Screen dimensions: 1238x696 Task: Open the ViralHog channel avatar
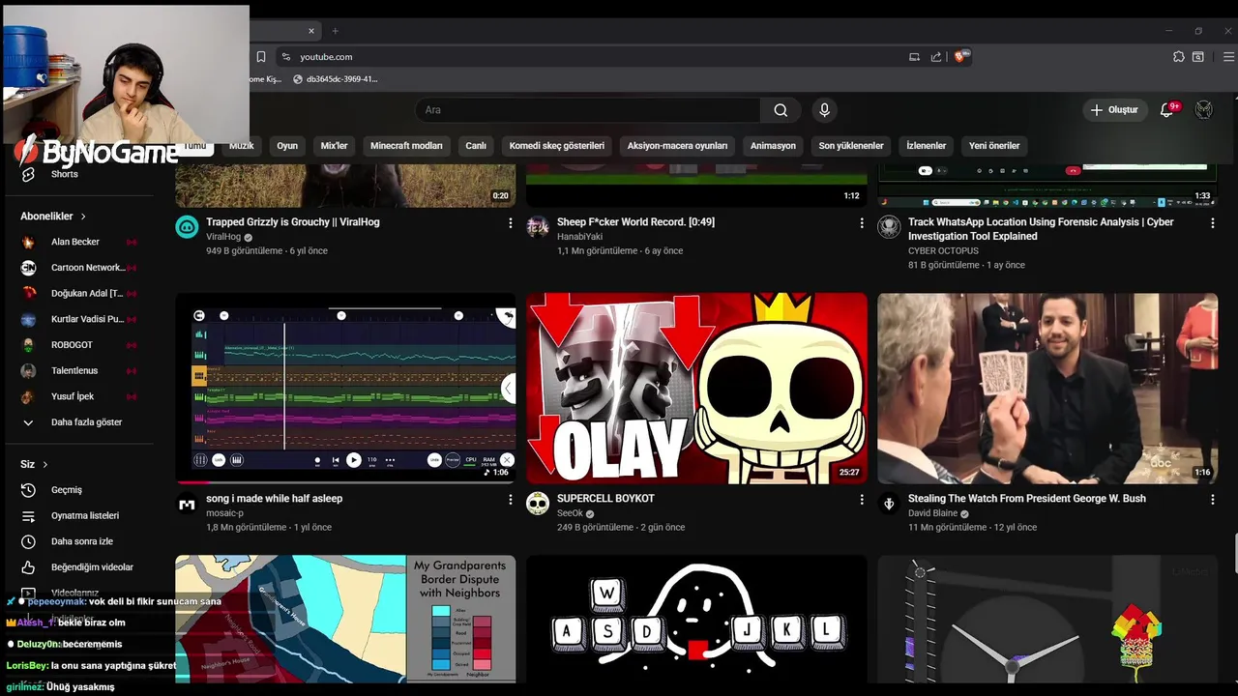coord(187,227)
